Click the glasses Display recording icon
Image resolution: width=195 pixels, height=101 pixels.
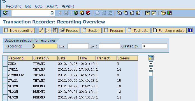48,30
